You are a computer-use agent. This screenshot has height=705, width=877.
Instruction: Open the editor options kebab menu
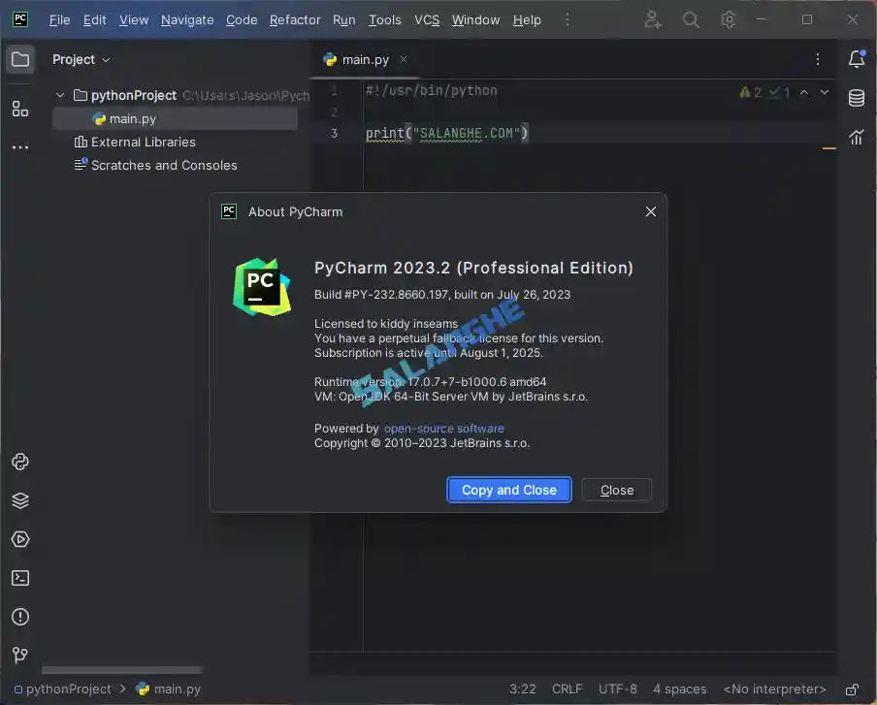pos(817,59)
